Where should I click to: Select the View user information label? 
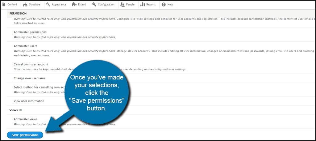pos(29,101)
